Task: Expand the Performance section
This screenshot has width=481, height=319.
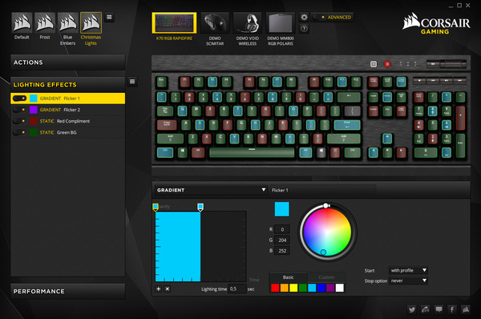Action: [68, 292]
